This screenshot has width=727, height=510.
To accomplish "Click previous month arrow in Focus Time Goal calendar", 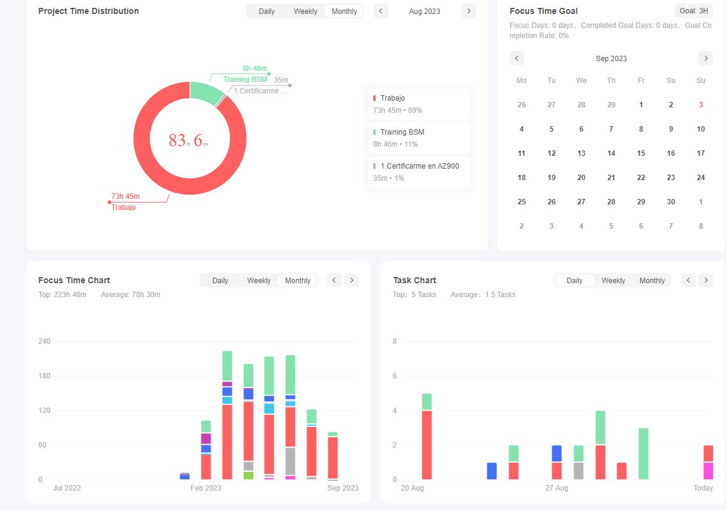I will 516,58.
